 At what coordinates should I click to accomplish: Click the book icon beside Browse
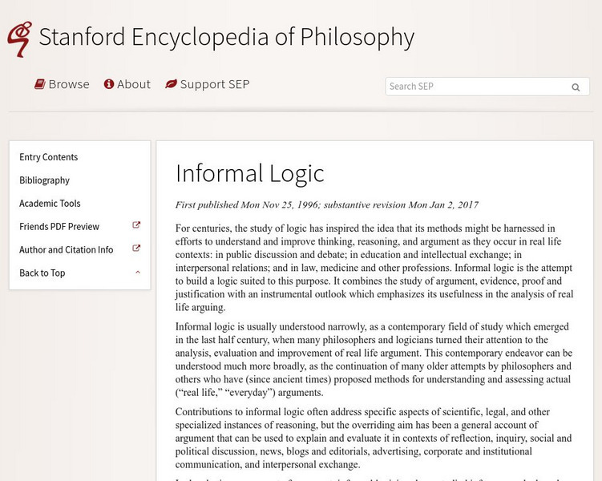(39, 84)
